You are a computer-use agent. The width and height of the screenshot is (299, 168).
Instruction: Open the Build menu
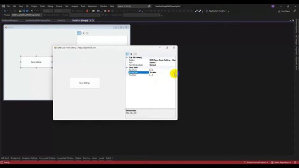(43, 6)
